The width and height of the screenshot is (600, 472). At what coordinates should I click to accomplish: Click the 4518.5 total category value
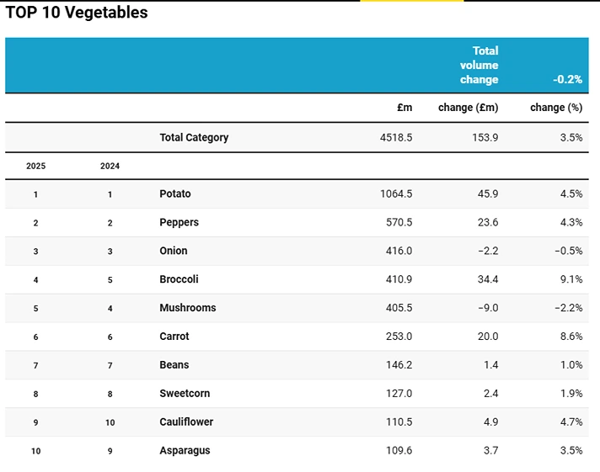[x=396, y=137]
